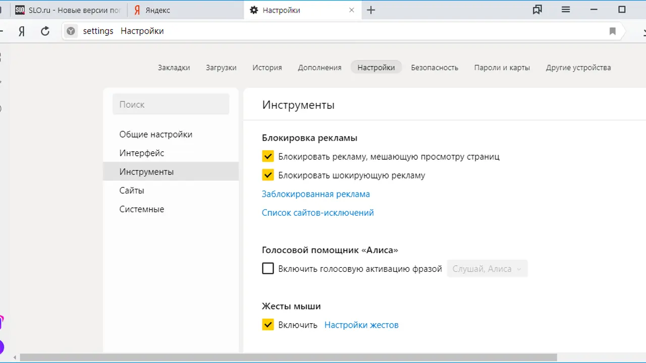Click the bookmark flag icon in address bar
This screenshot has width=646, height=363.
pyautogui.click(x=612, y=31)
